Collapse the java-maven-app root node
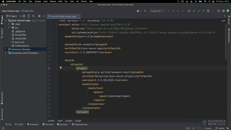231x130 pixels. [6, 21]
